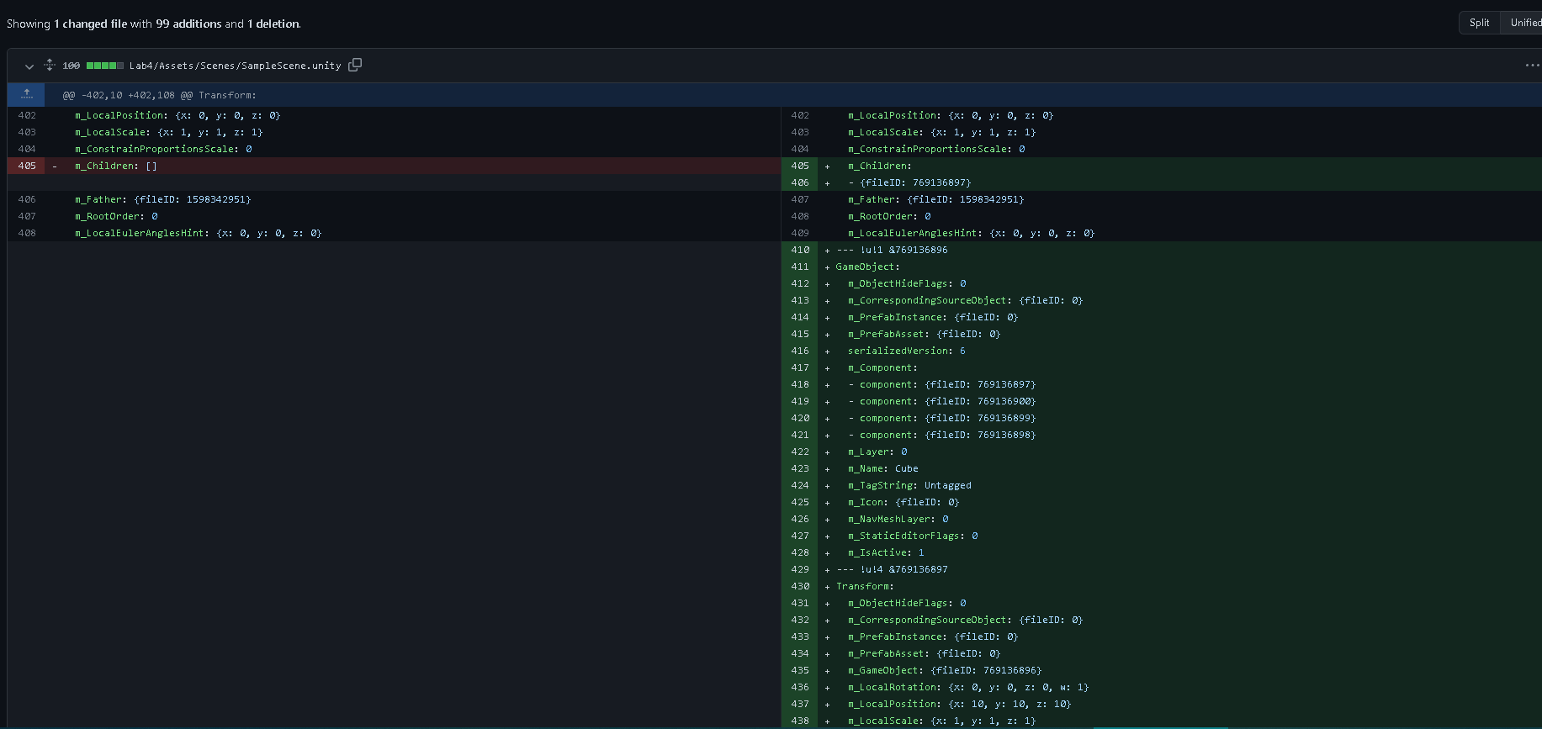Click line '--- !u!4 &769136897'

click(892, 569)
